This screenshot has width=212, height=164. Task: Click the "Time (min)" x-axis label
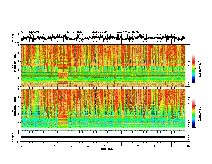tap(107, 149)
